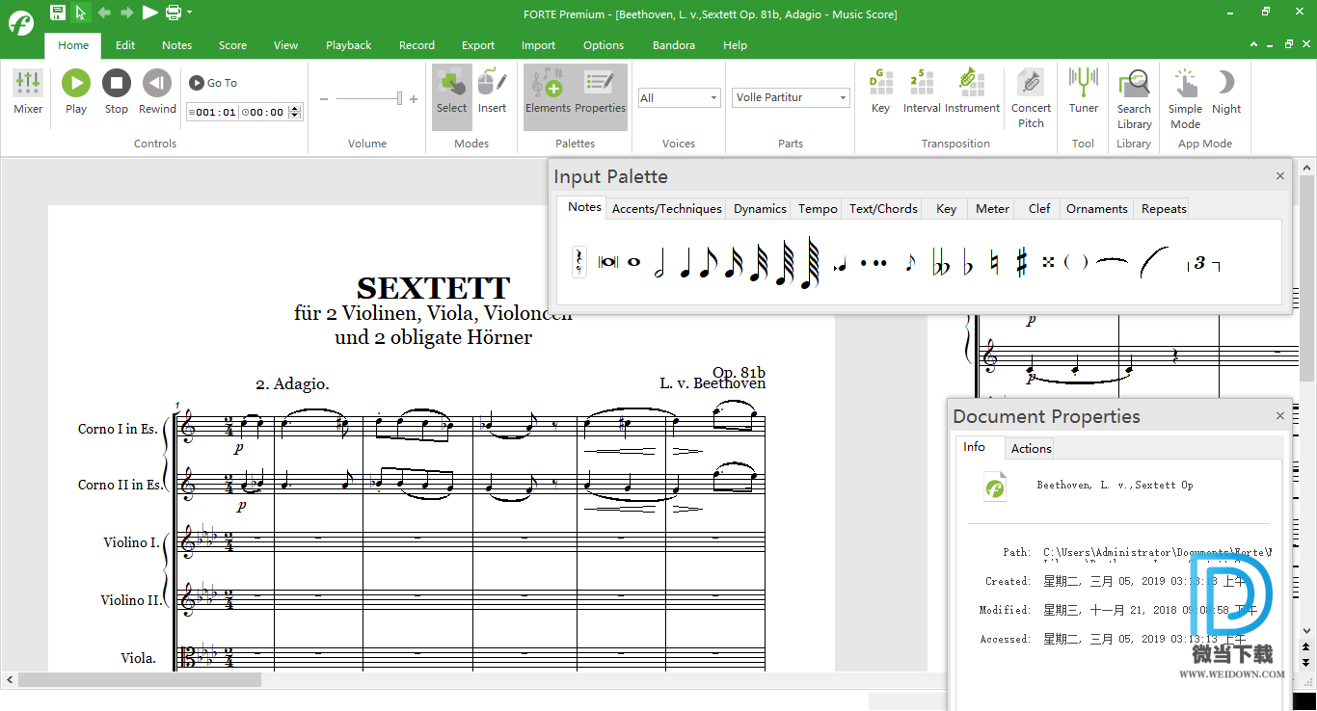The width and height of the screenshot is (1317, 711).
Task: Adjust the Volume slider handle
Action: [x=399, y=98]
